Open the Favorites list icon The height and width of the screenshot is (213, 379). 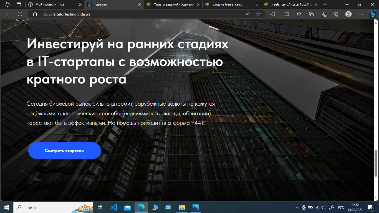tap(299, 14)
